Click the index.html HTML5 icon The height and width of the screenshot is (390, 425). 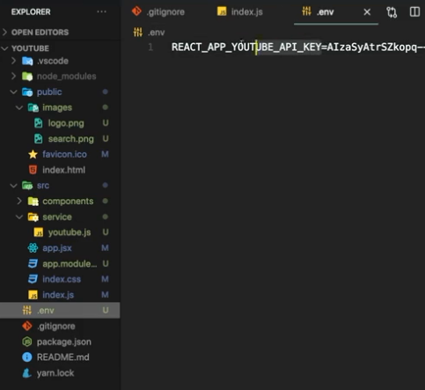pos(33,170)
